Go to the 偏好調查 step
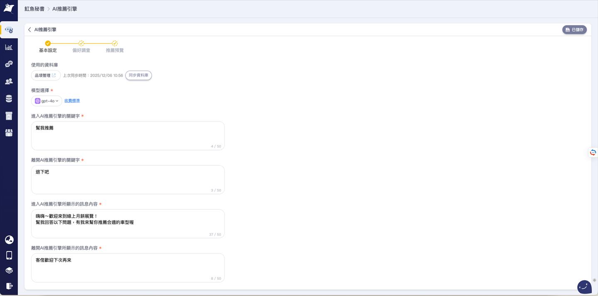 pyautogui.click(x=81, y=46)
